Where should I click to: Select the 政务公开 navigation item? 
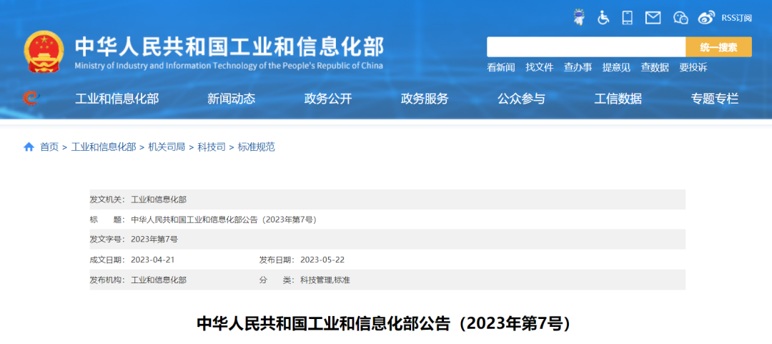(x=328, y=99)
